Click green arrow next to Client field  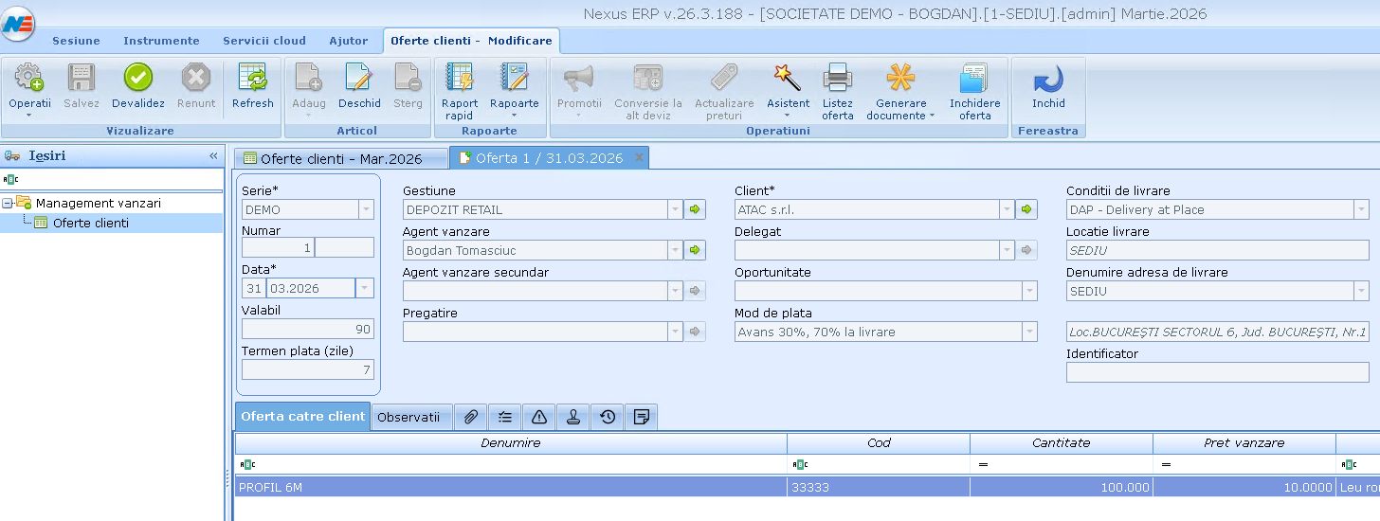(1026, 210)
